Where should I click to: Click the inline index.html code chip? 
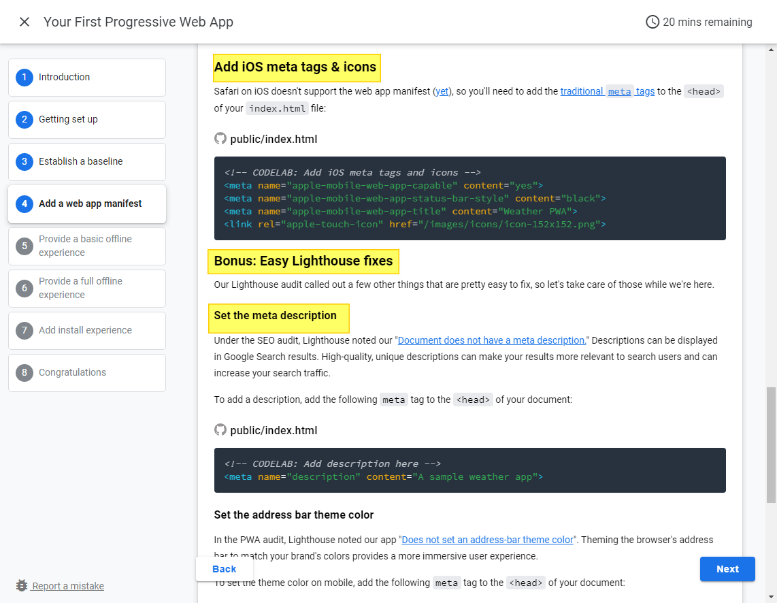coord(277,108)
